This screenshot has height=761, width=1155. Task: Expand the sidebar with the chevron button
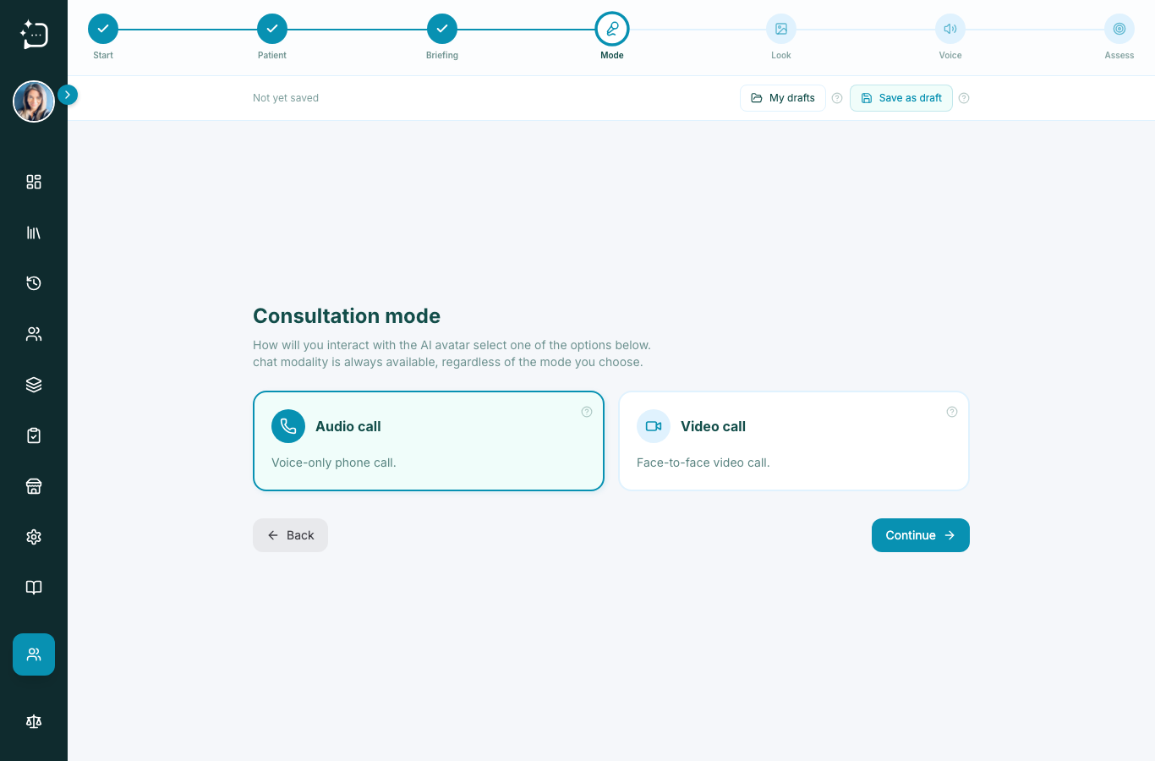click(68, 95)
